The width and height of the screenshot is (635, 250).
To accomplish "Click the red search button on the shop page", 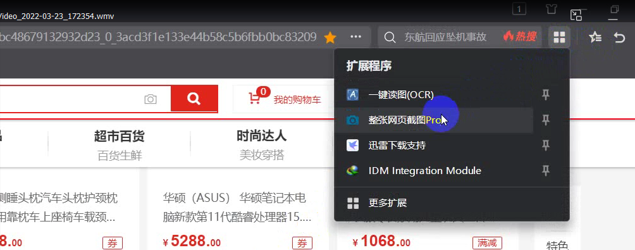I will 194,99.
